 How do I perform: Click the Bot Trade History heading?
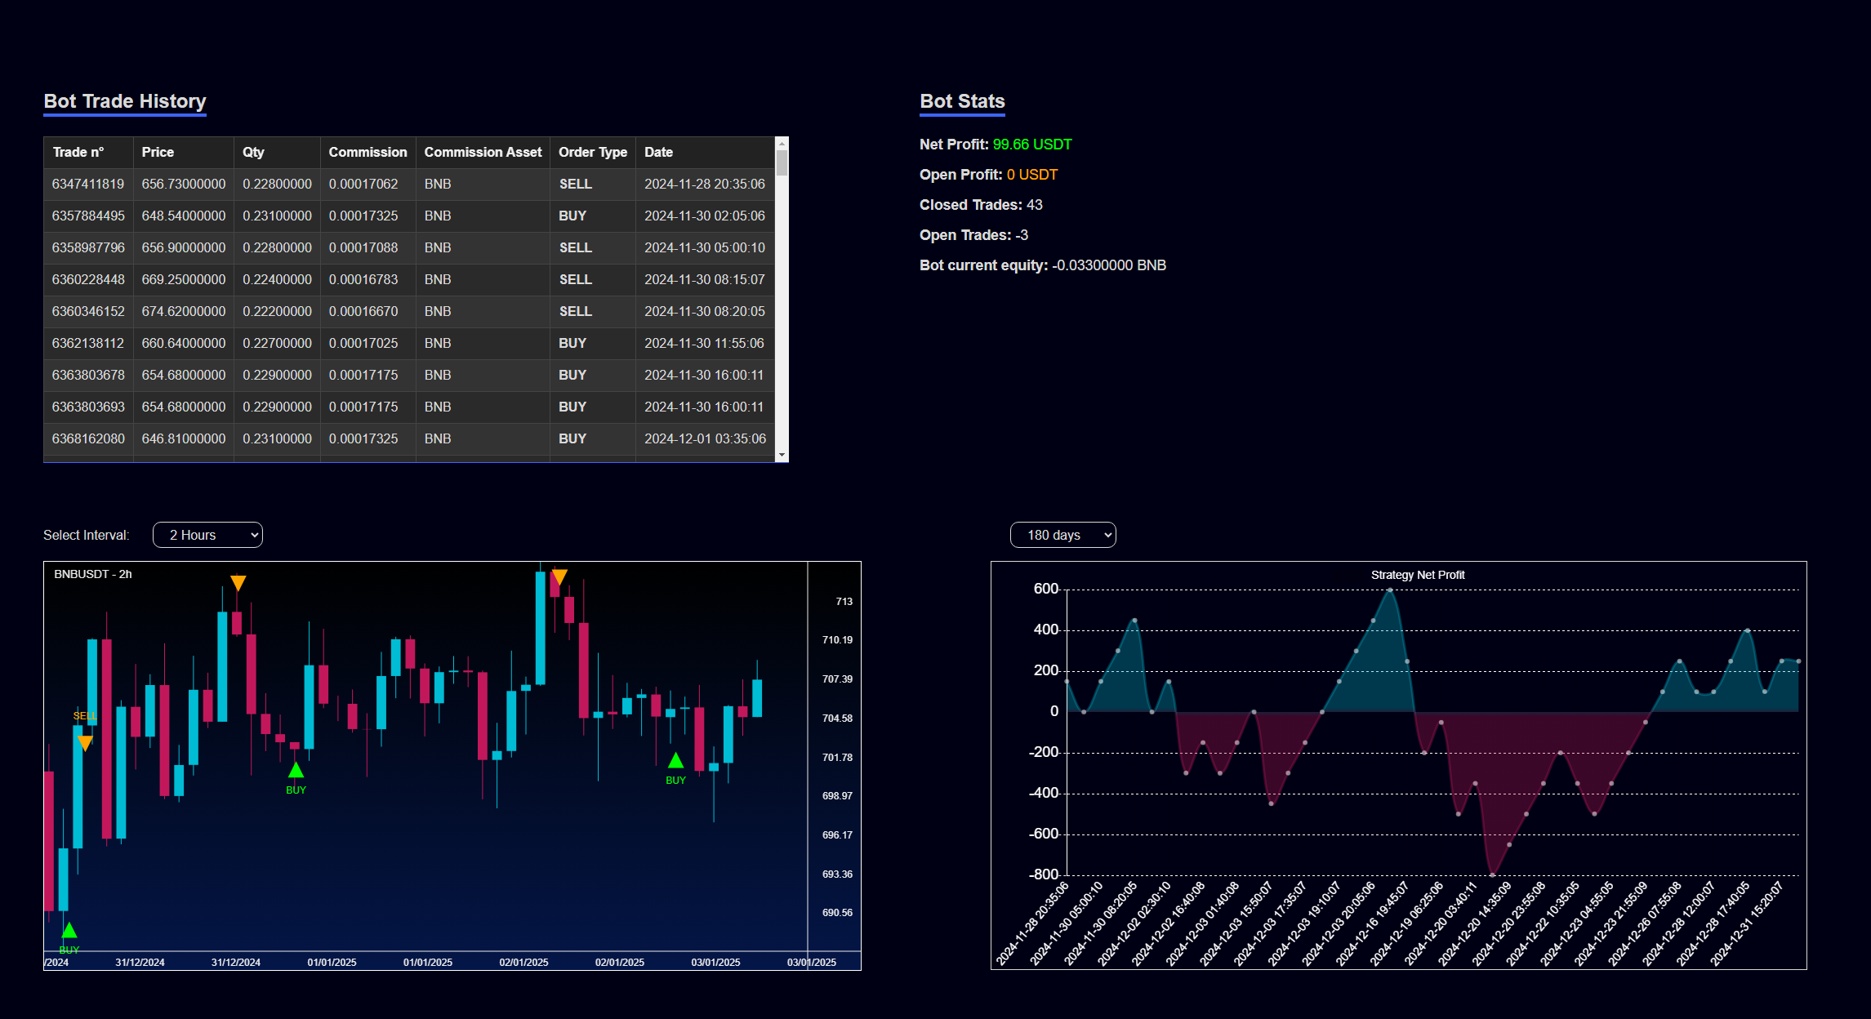(x=125, y=101)
